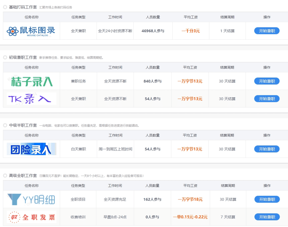Select the 初级兼职工作室 circle bullet

[5, 57]
